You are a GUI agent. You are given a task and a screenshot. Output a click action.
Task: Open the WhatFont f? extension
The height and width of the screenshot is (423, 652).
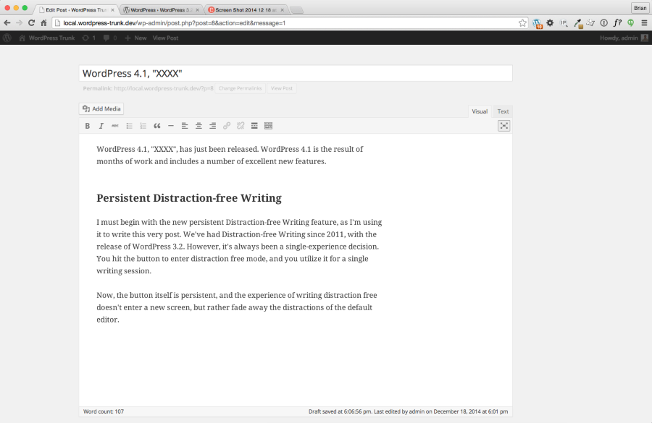pyautogui.click(x=617, y=23)
